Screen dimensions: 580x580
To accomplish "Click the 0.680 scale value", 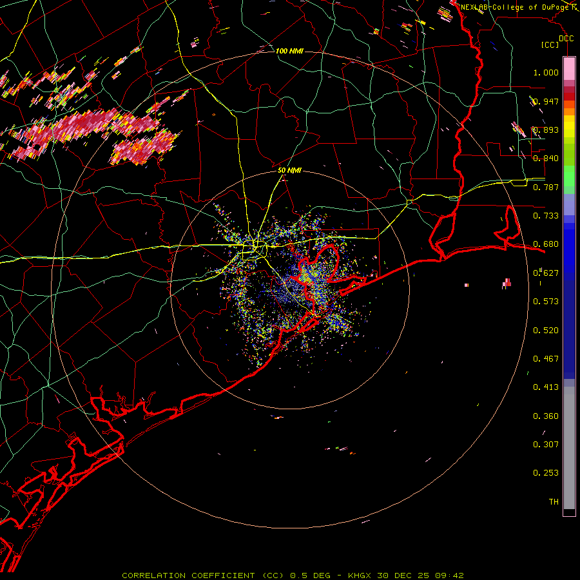I will point(546,244).
